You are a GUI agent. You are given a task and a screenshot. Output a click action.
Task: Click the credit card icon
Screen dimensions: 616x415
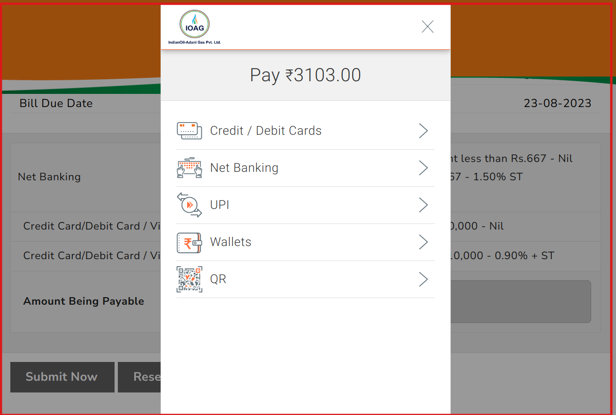click(189, 131)
